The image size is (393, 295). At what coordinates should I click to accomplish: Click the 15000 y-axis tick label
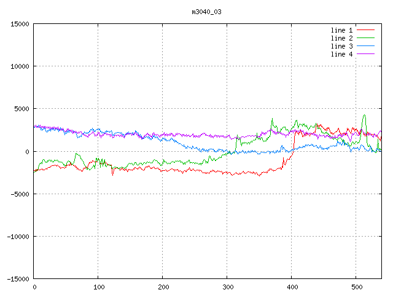(19, 24)
